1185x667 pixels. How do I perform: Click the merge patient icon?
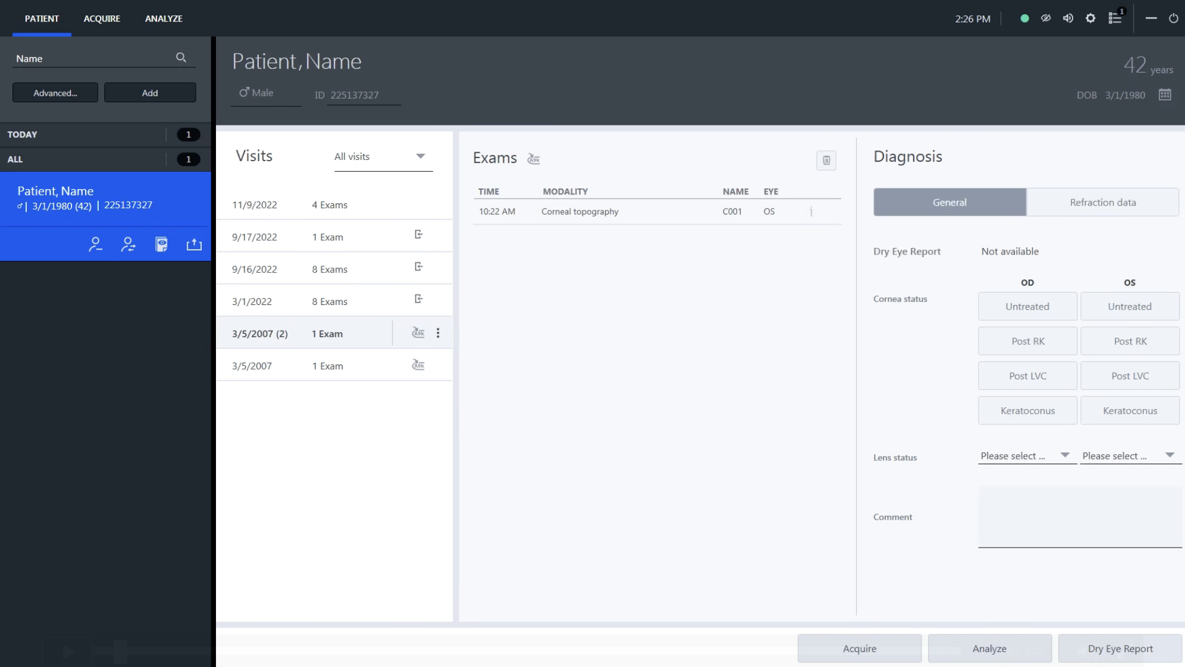pos(128,244)
